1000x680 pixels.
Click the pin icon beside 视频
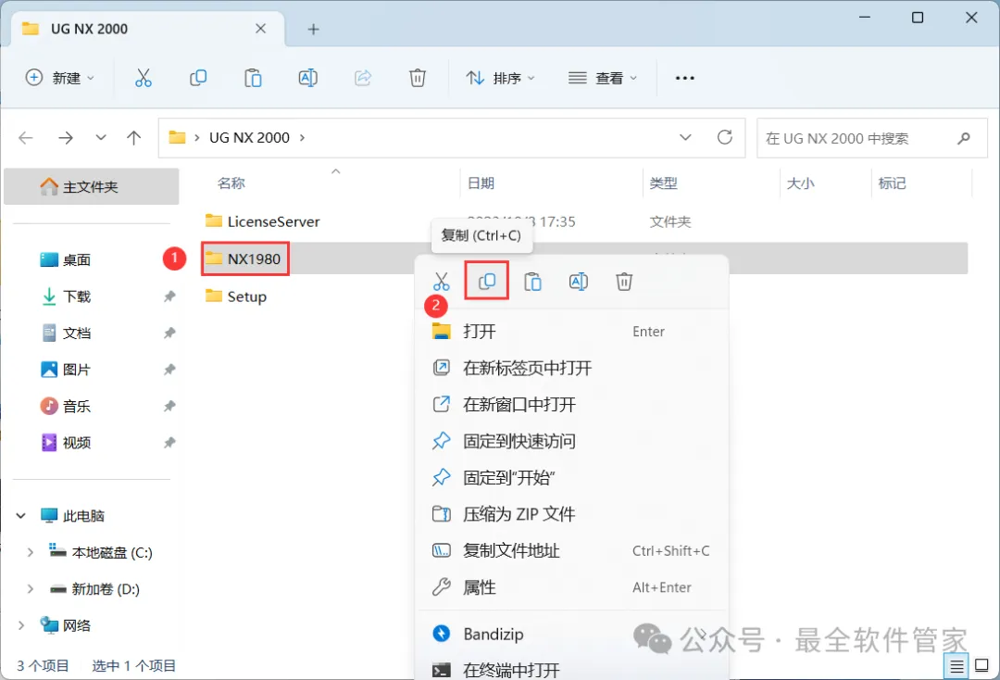coord(169,442)
